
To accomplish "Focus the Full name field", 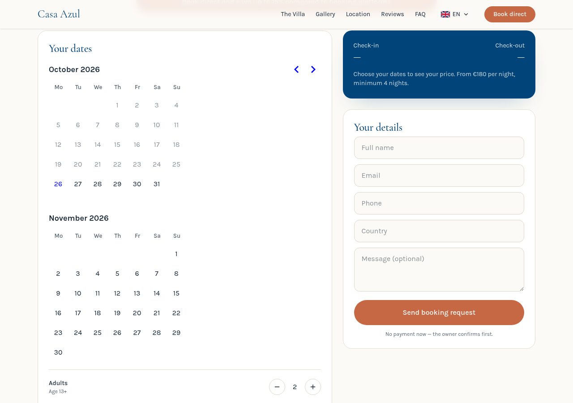I will pos(439,148).
